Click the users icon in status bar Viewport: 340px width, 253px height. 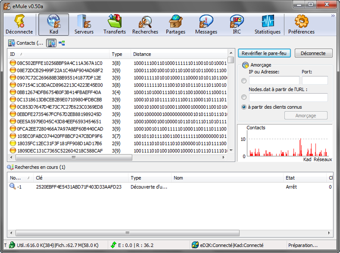[12, 245]
